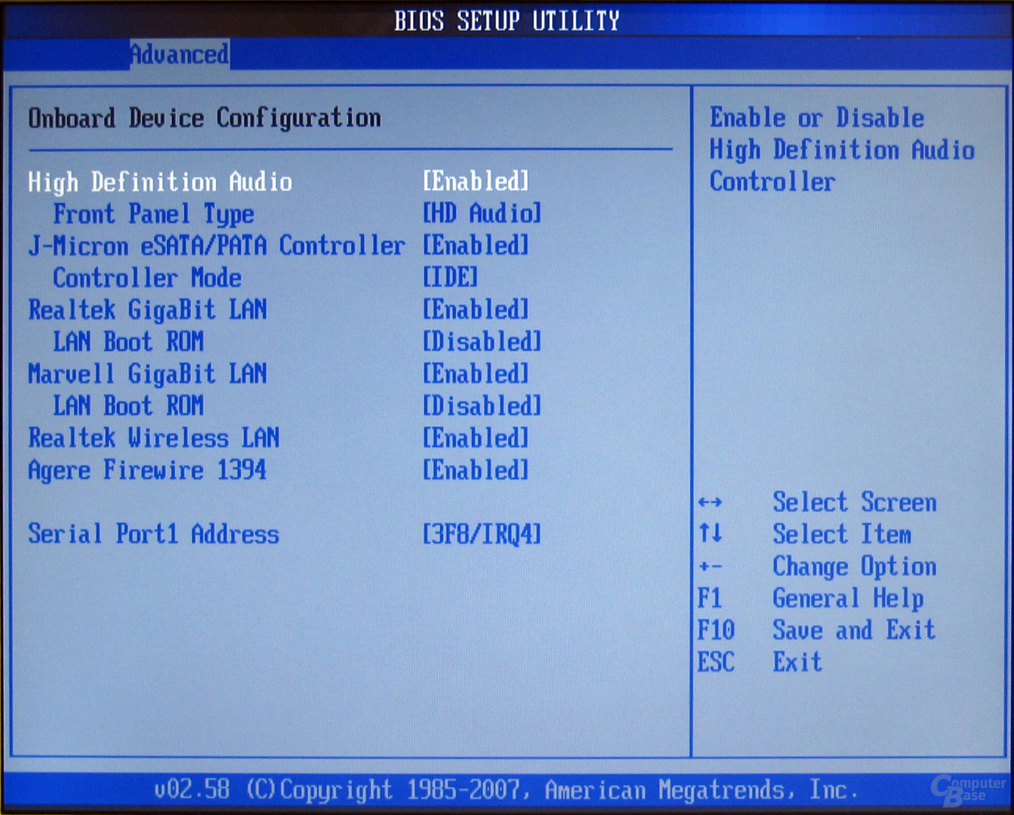
Task: Click the Select Screen hint text
Action: (x=855, y=503)
